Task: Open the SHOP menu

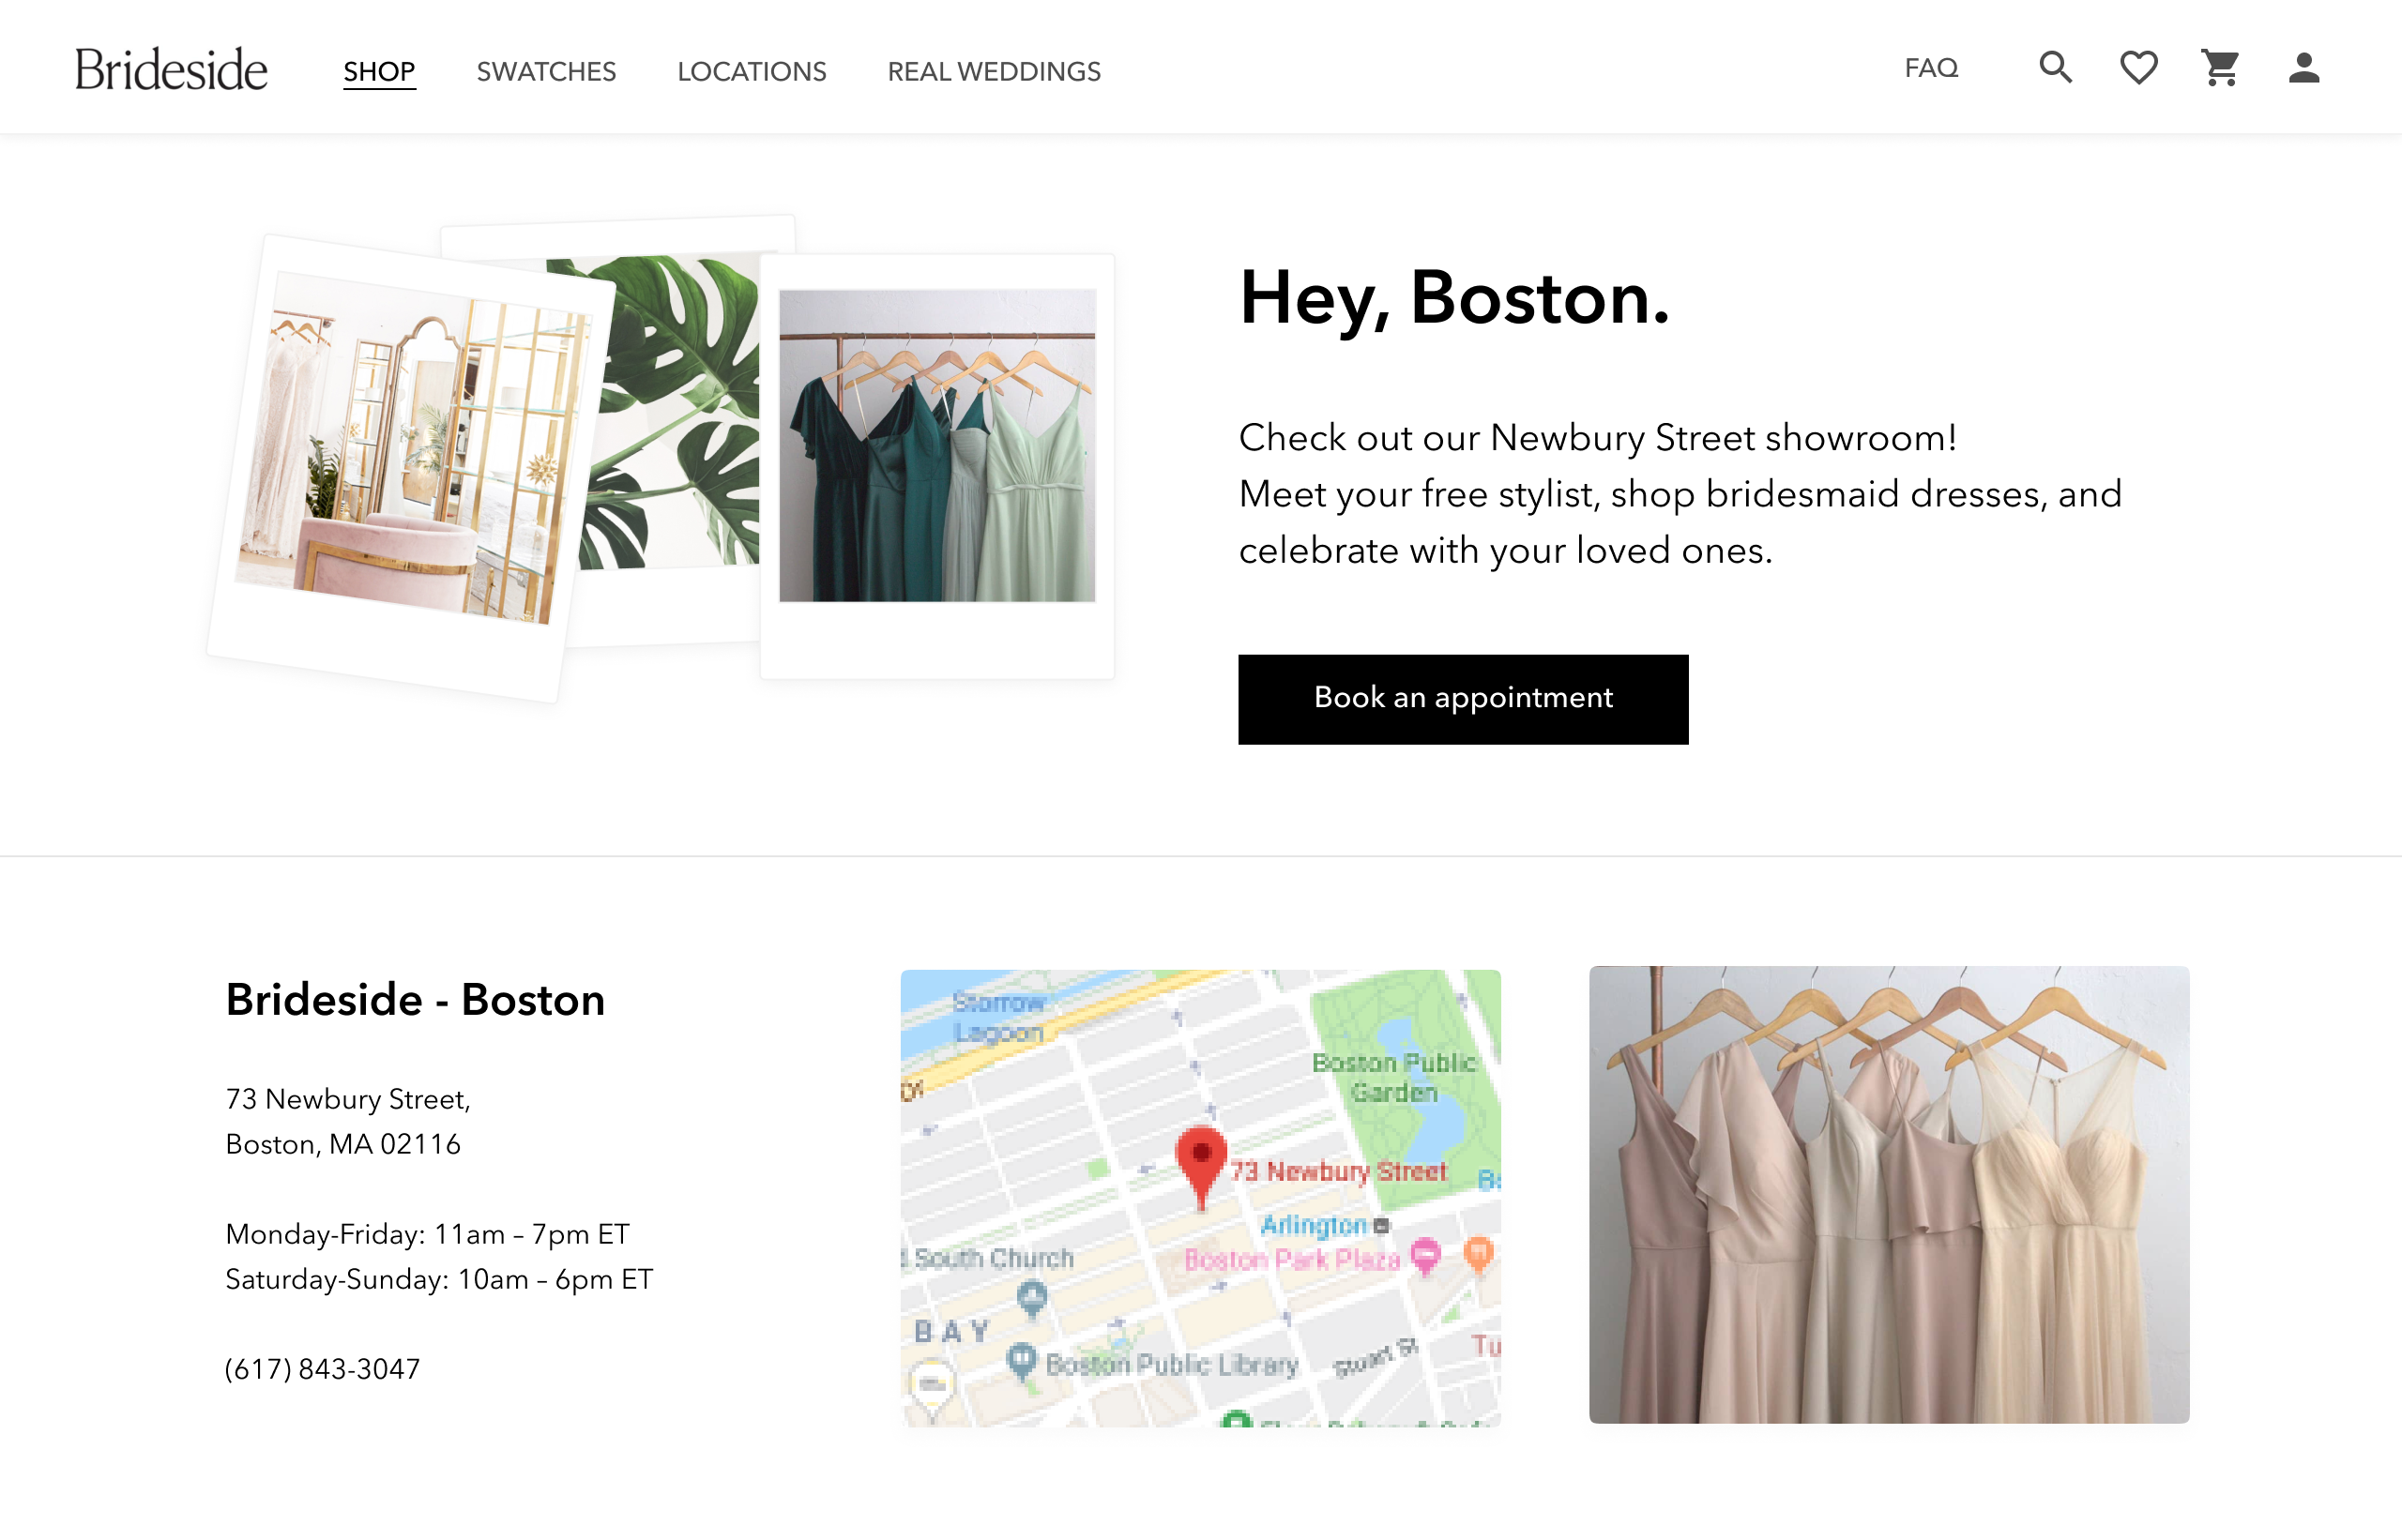Action: 379,72
